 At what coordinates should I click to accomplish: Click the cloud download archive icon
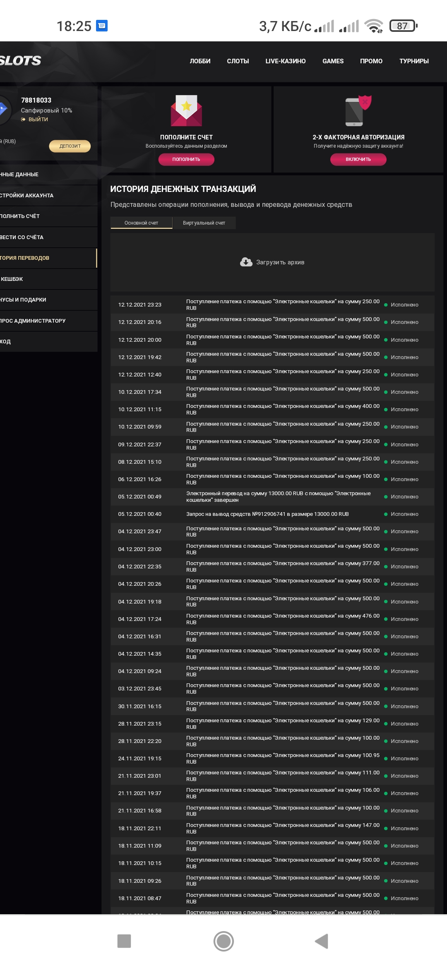coord(246,262)
